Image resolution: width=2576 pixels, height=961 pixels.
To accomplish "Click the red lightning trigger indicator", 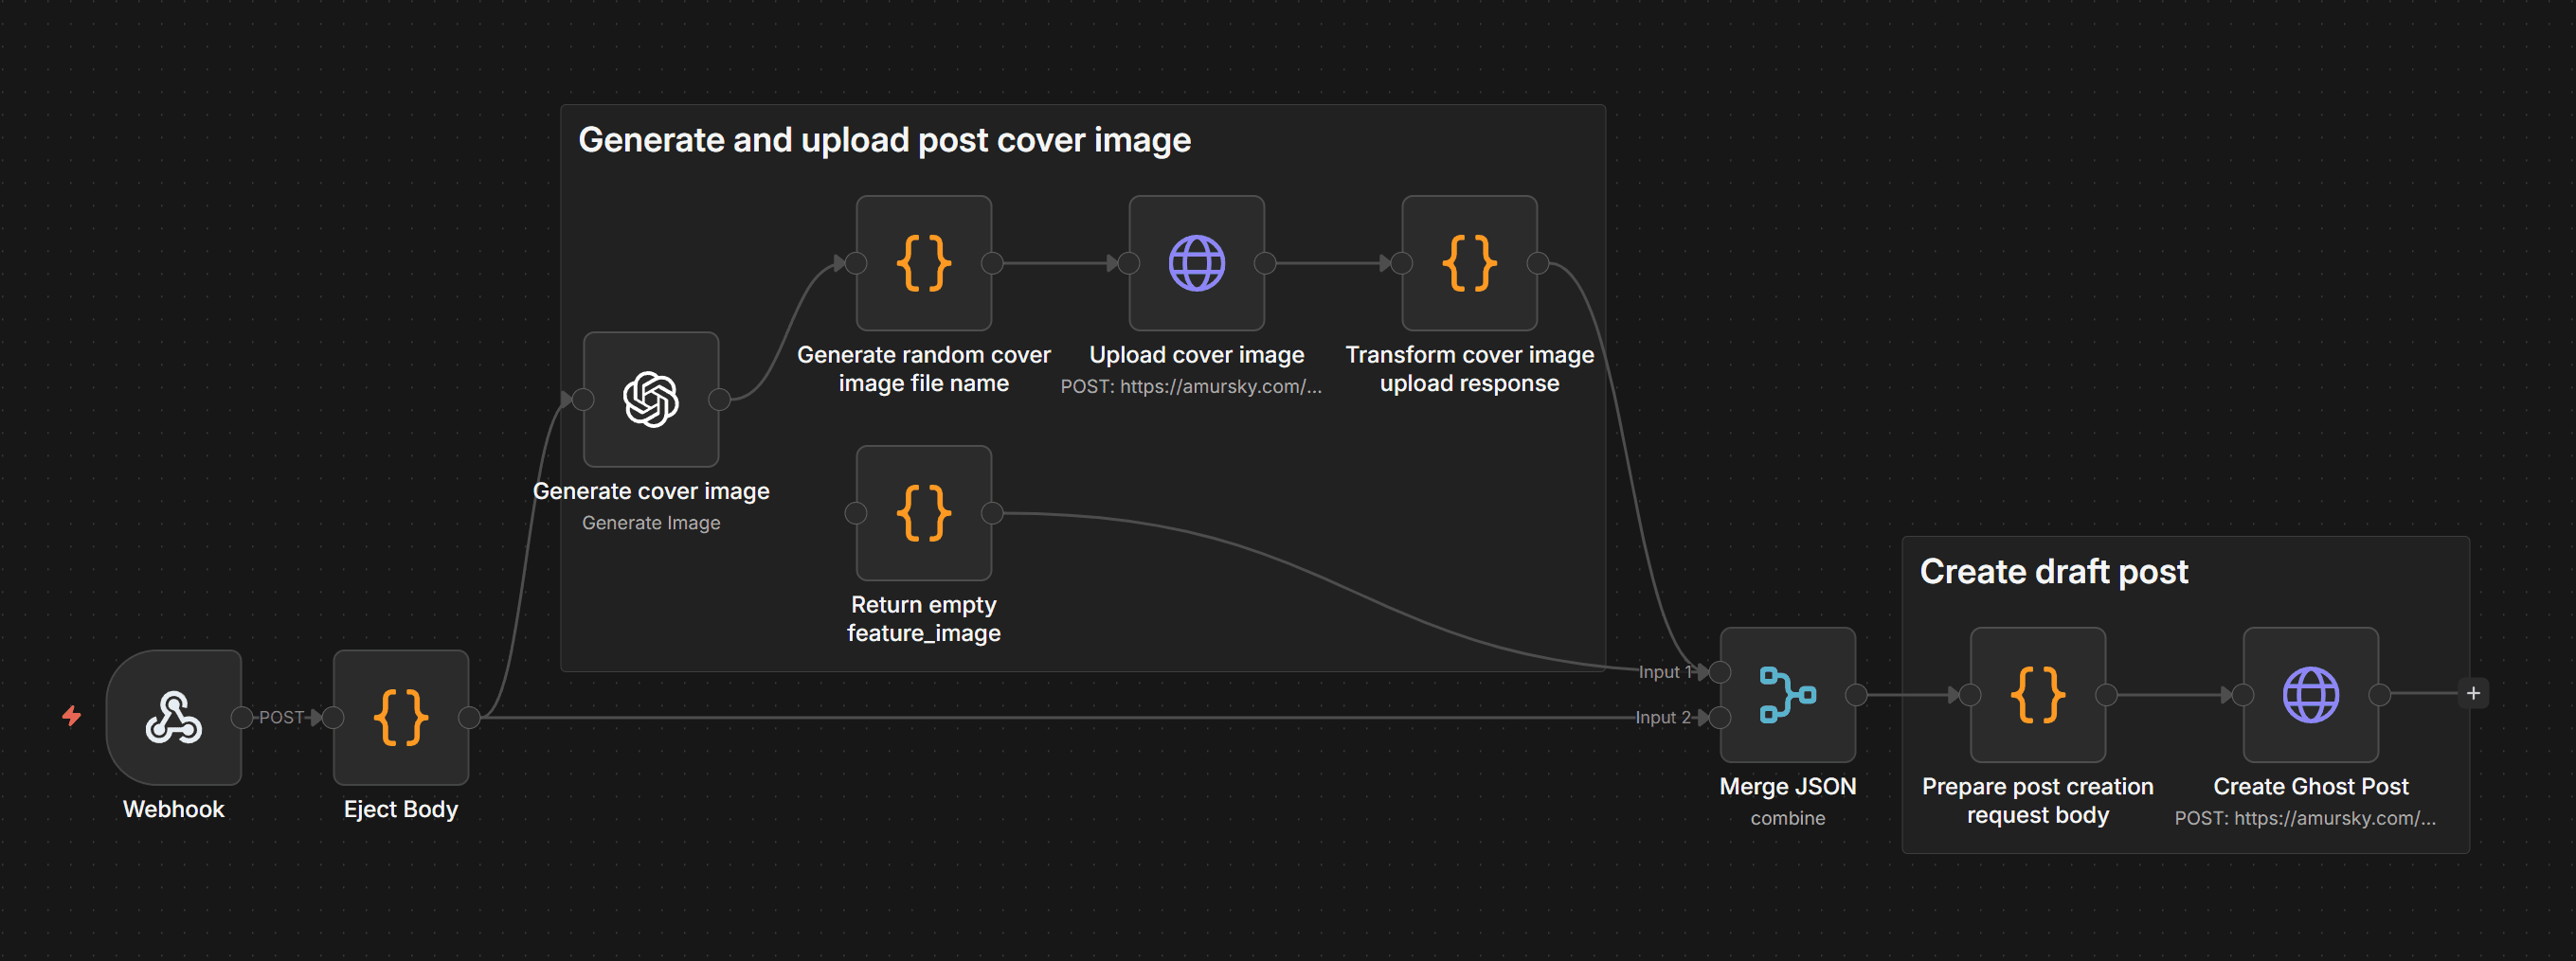I will [x=72, y=715].
